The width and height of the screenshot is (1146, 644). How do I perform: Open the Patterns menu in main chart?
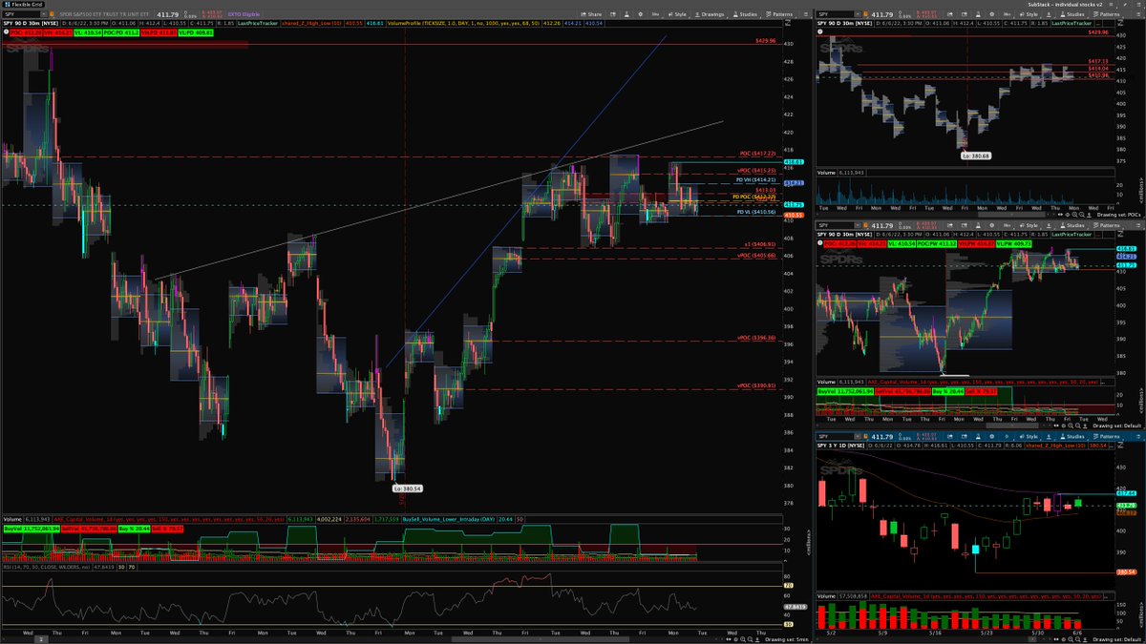[x=779, y=14]
